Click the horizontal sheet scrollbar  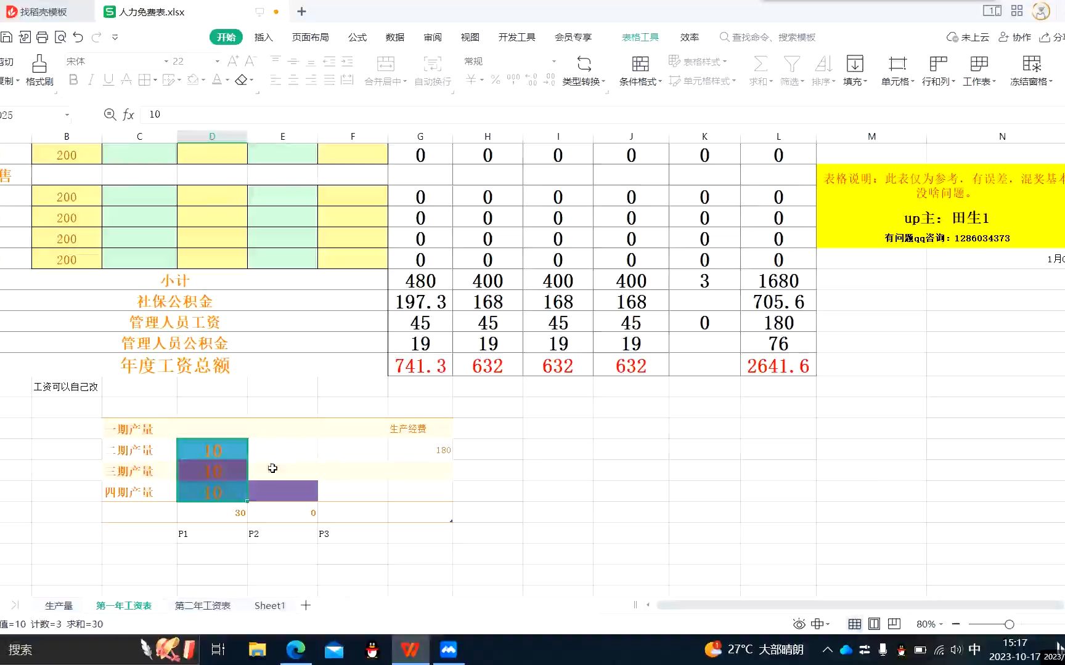(860, 605)
